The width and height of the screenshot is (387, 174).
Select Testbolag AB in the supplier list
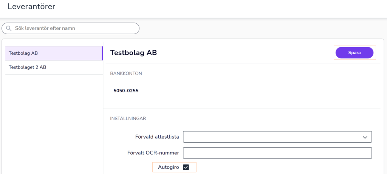pyautogui.click(x=54, y=53)
